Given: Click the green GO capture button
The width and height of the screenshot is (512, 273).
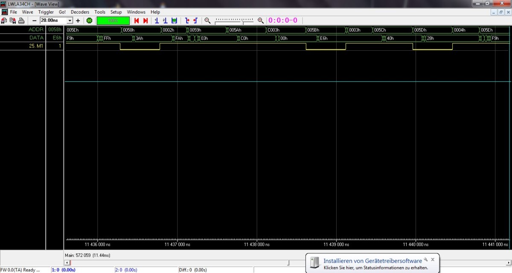Looking at the screenshot, I should coord(89,20).
